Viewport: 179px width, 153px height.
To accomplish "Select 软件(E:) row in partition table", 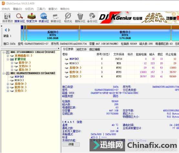I will pos(121,72).
